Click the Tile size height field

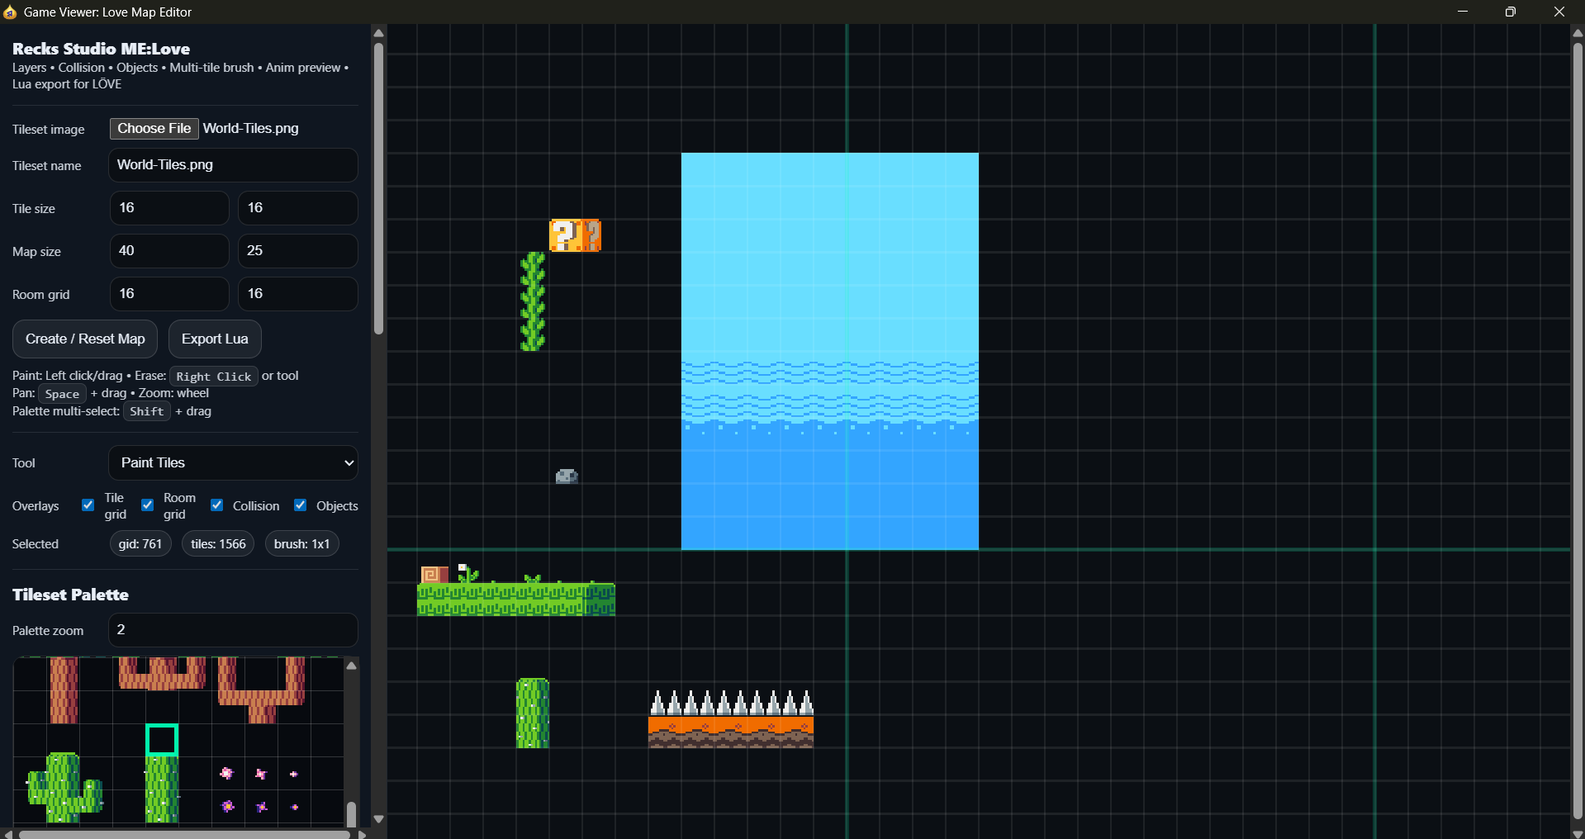[x=298, y=208]
